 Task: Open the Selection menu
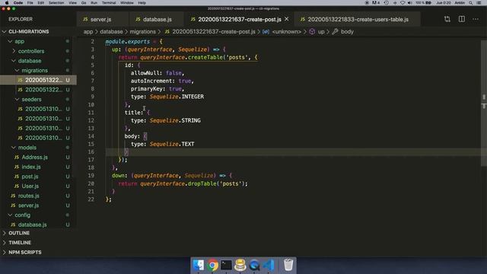pyautogui.click(x=56, y=3)
